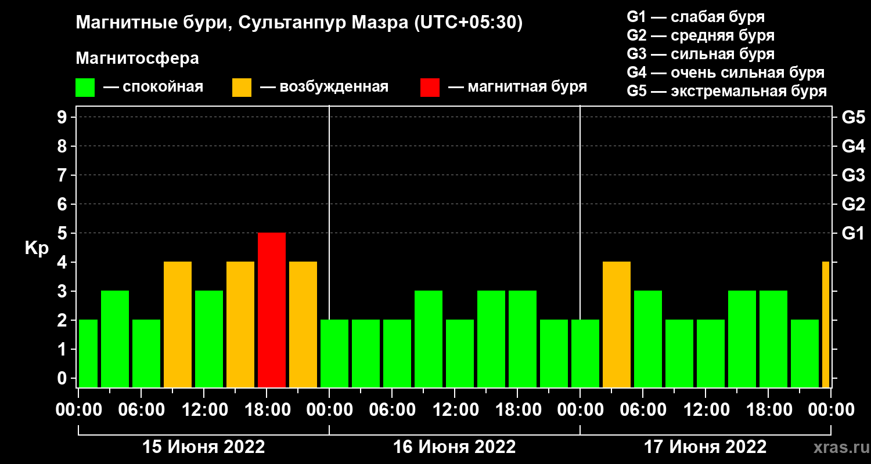This screenshot has height=464, width=871.
Task: Click the 'G4' label on the right axis
Action: (x=853, y=146)
